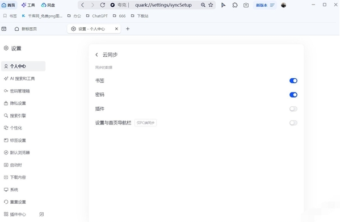Open the 666 bookmark folder
The image size is (340, 222).
(119, 16)
